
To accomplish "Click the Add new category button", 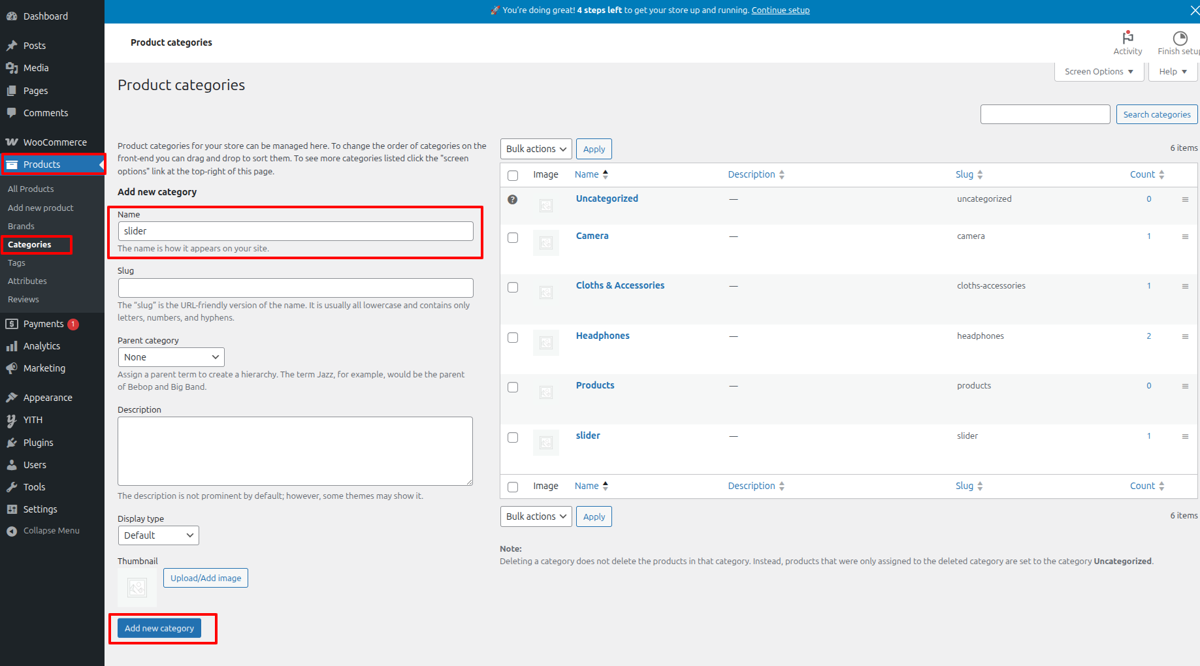I will click(x=159, y=628).
